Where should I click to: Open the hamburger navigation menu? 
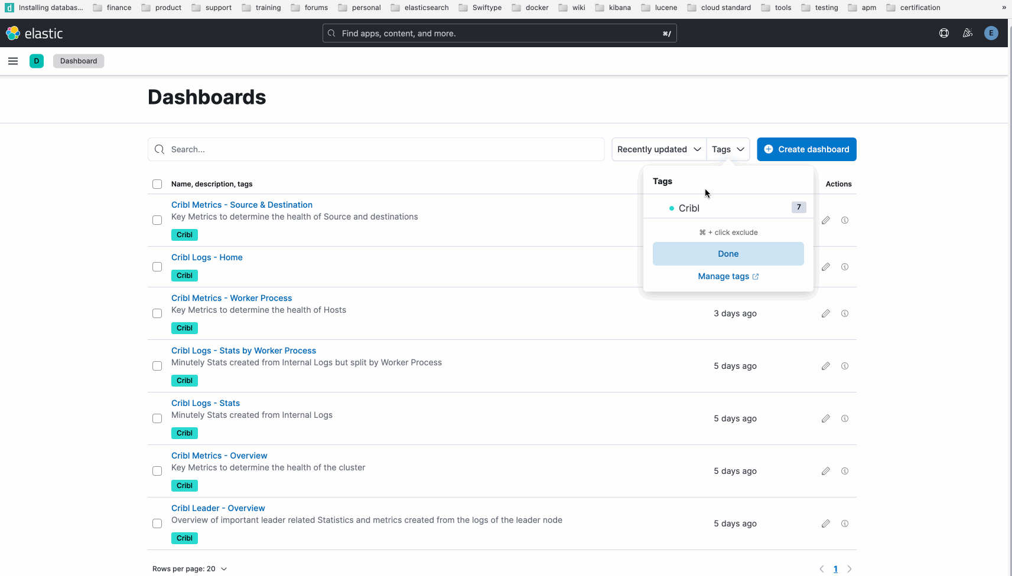tap(12, 61)
